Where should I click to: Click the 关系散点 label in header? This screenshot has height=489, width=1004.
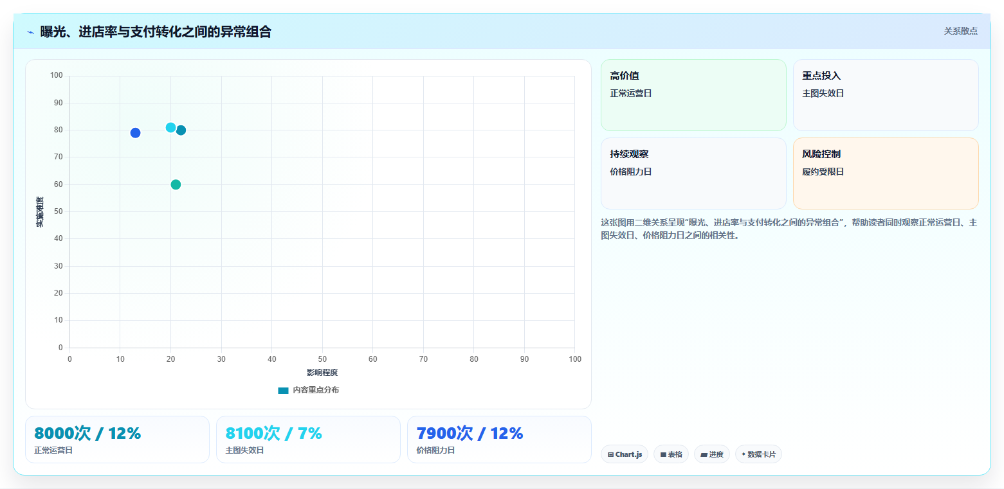pyautogui.click(x=960, y=31)
